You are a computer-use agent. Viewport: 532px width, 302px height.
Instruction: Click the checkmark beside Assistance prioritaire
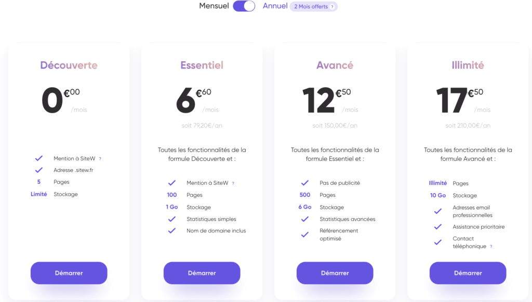point(438,227)
